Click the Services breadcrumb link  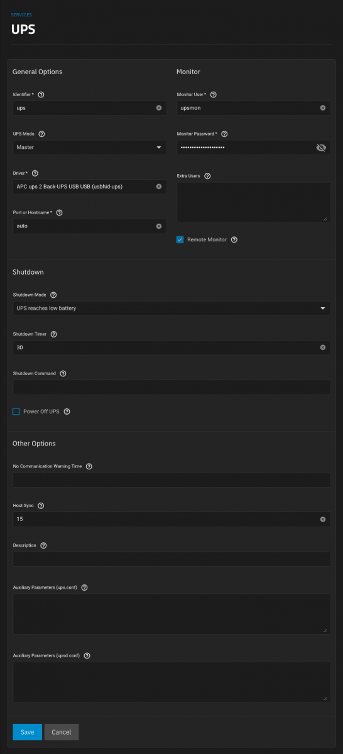point(21,14)
